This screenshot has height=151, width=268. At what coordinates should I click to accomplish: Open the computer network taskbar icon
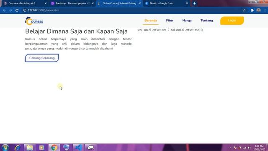(x=66, y=147)
